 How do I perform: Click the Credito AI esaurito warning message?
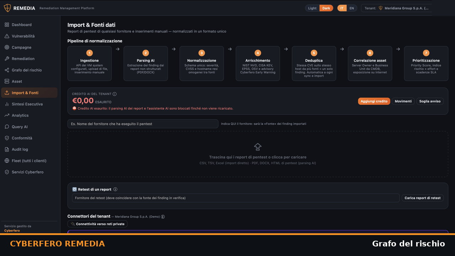pos(153,108)
